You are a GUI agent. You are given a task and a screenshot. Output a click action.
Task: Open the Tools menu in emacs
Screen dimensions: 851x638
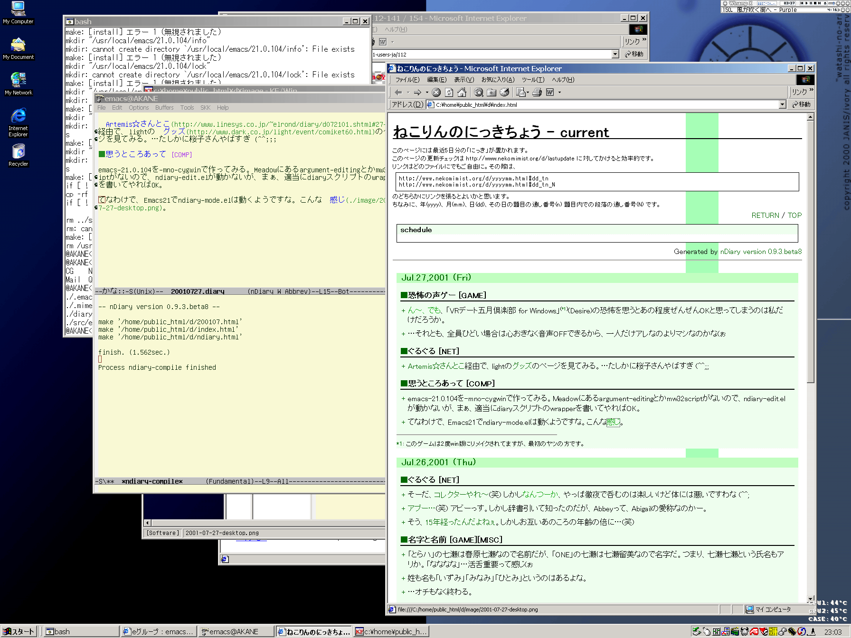187,108
